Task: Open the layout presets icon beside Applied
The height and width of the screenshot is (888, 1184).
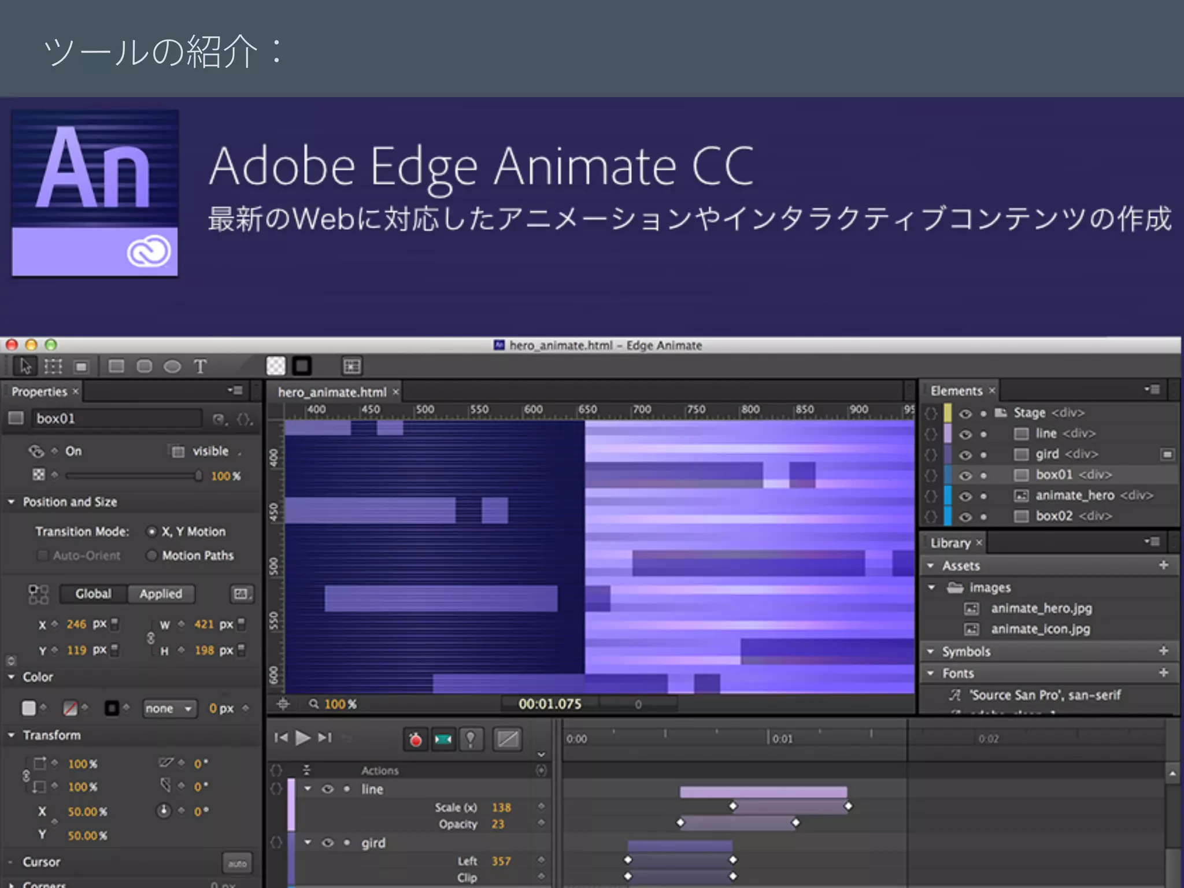Action: [x=242, y=594]
